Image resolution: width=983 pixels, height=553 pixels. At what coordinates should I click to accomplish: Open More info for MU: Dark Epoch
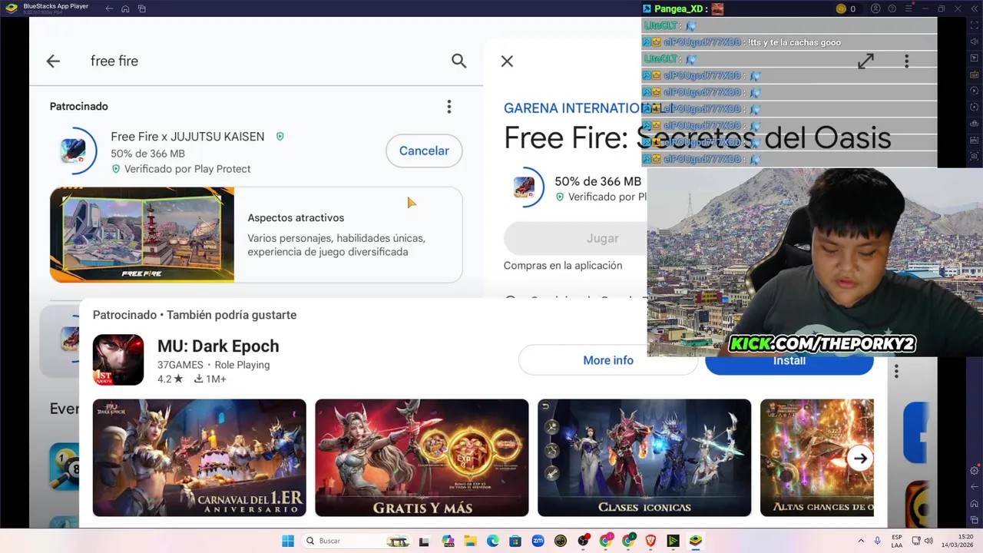point(608,360)
